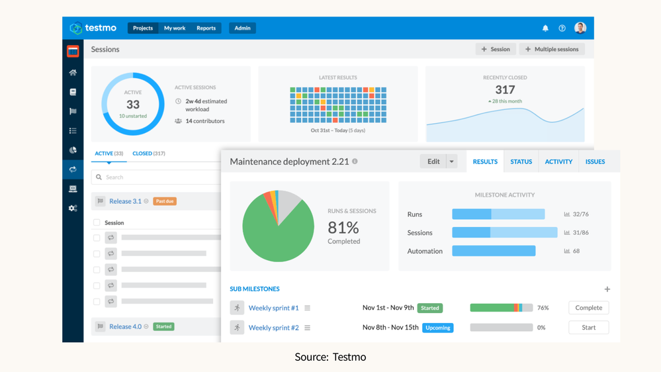This screenshot has width=661, height=372.
Task: Open the automation monitor icon in sidebar
Action: pos(73,189)
